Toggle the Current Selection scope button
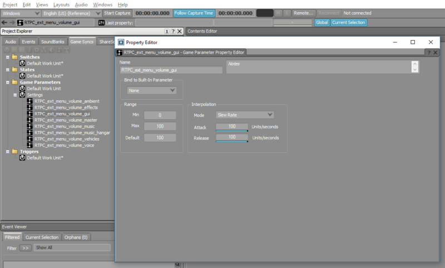The image size is (445, 268). pyautogui.click(x=349, y=22)
